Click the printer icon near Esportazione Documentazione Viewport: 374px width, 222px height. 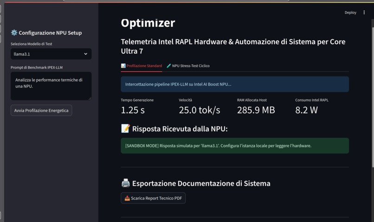(x=125, y=183)
